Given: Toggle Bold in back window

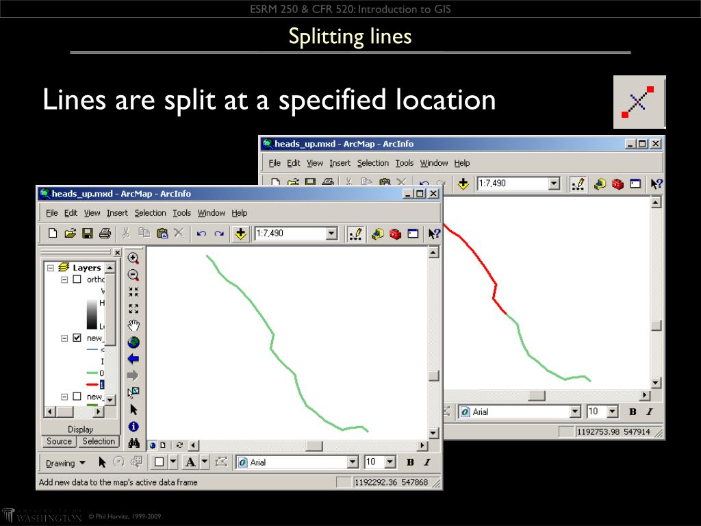Looking at the screenshot, I should point(633,412).
